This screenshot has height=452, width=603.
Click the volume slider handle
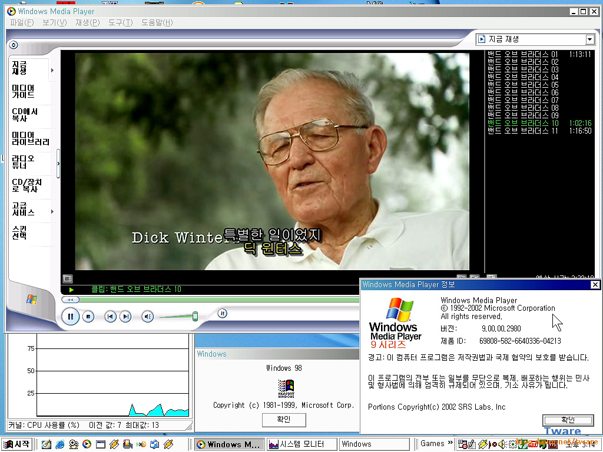coord(195,316)
